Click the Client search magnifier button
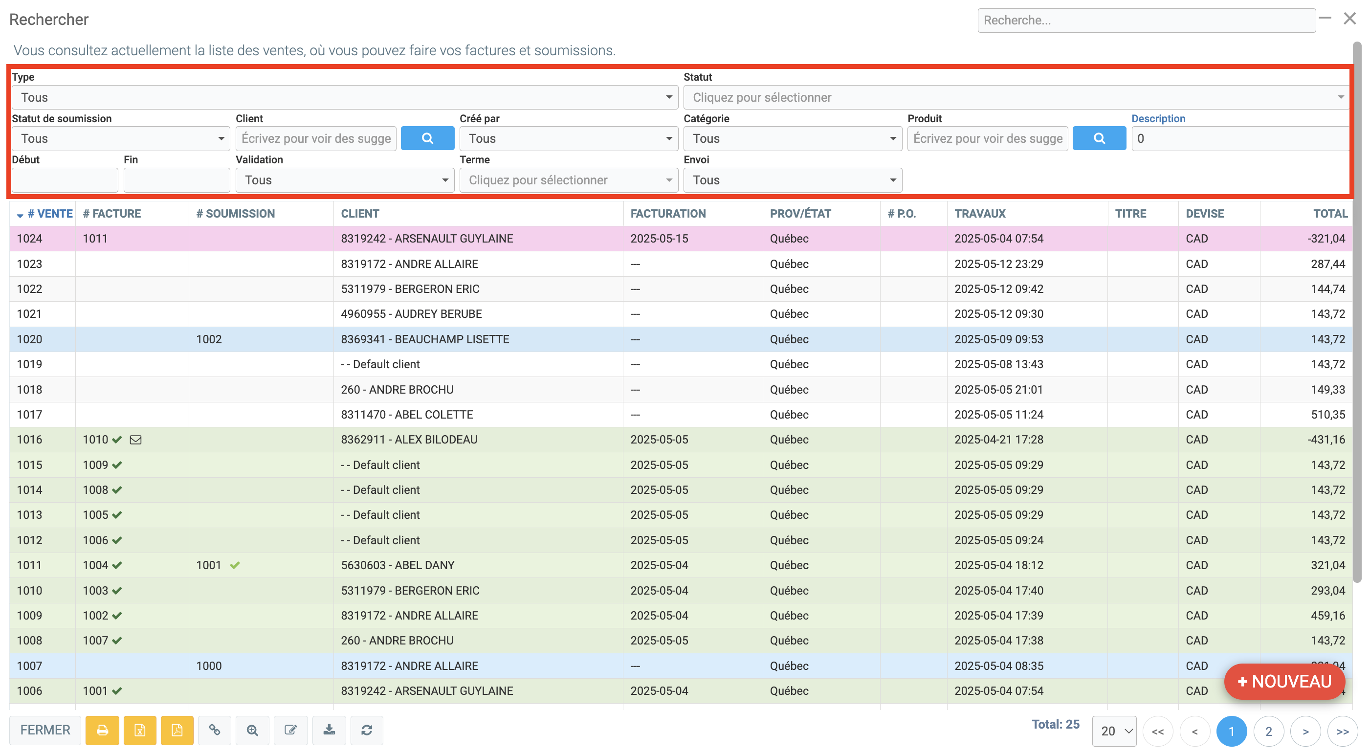The image size is (1370, 755). pos(427,138)
